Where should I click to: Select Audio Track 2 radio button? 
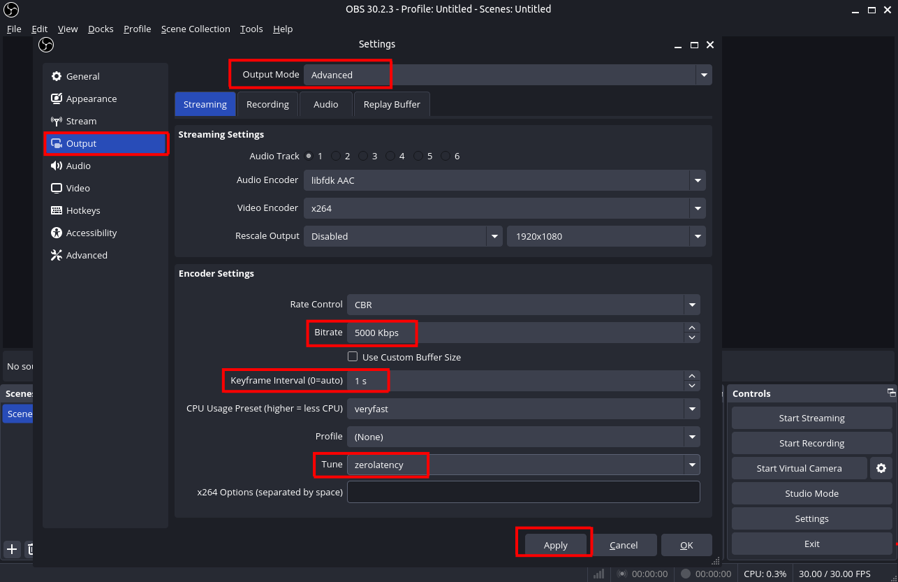pyautogui.click(x=336, y=156)
